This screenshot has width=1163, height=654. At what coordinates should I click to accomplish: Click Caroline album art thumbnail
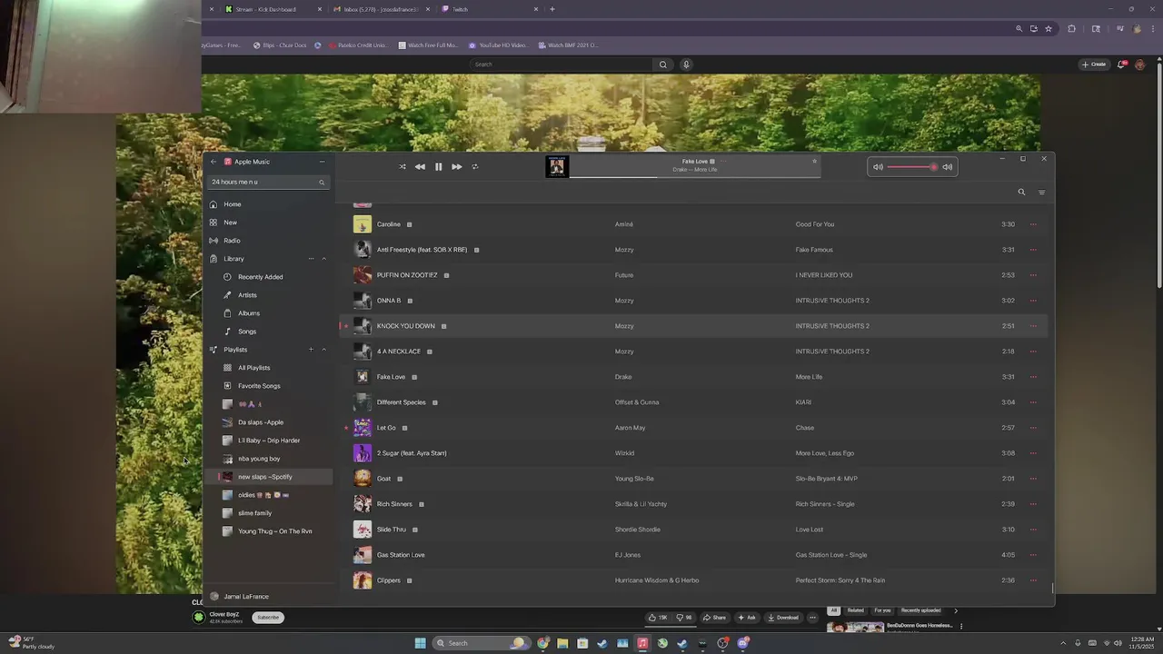pos(363,224)
